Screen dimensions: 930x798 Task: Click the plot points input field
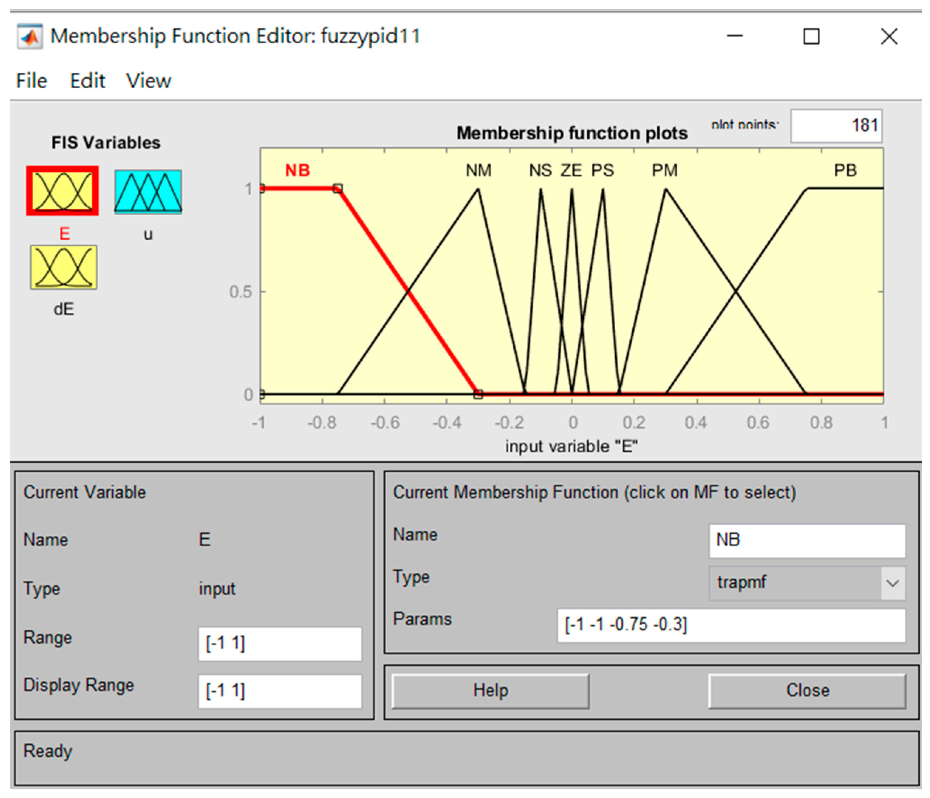pos(836,126)
